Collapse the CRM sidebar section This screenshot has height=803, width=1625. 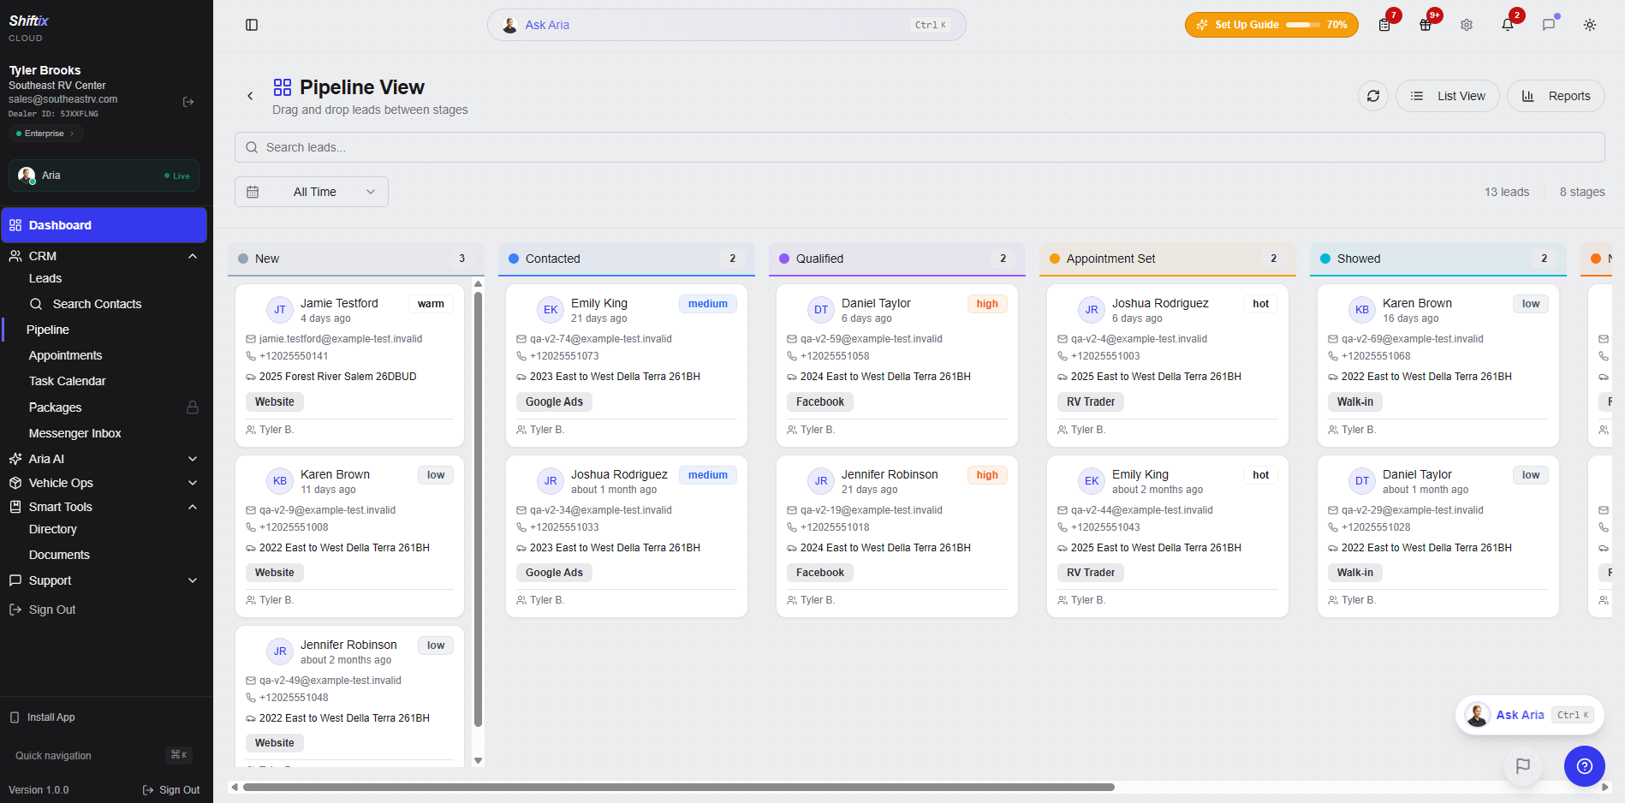click(104, 256)
